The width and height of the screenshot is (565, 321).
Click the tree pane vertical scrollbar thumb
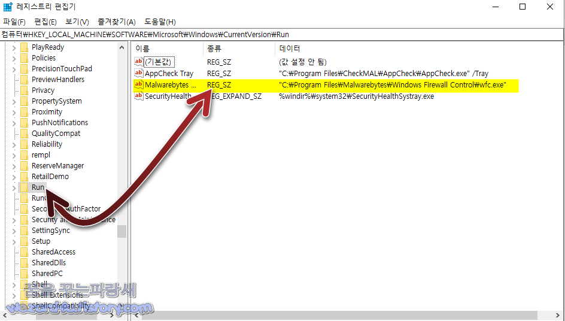click(x=121, y=231)
